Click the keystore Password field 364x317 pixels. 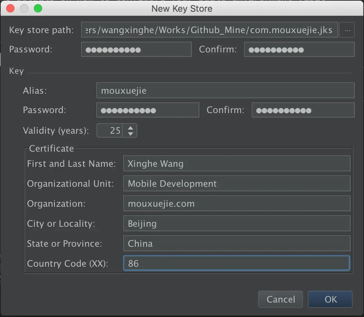[136, 49]
